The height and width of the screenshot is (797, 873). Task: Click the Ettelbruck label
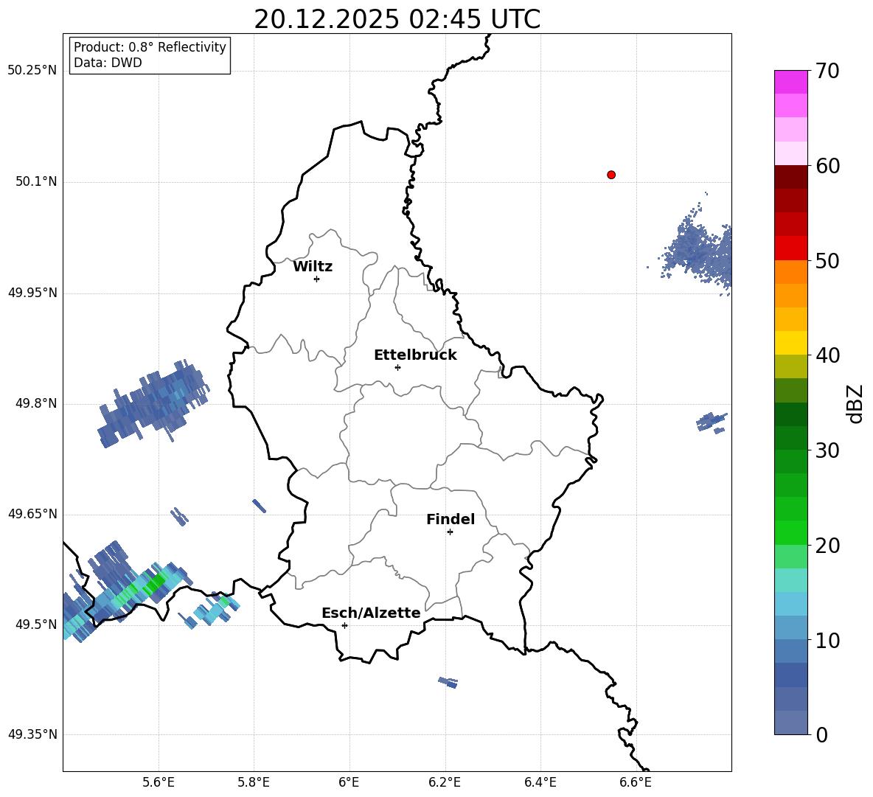click(415, 355)
